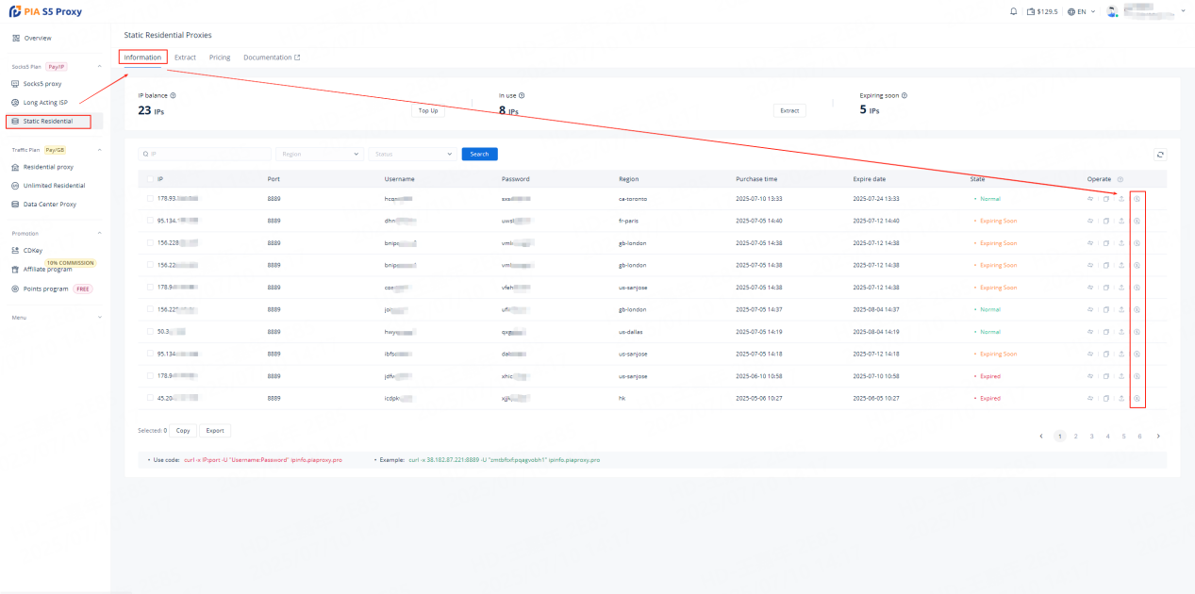Expand the Status filter dropdown
The width and height of the screenshot is (1195, 594).
click(411, 155)
